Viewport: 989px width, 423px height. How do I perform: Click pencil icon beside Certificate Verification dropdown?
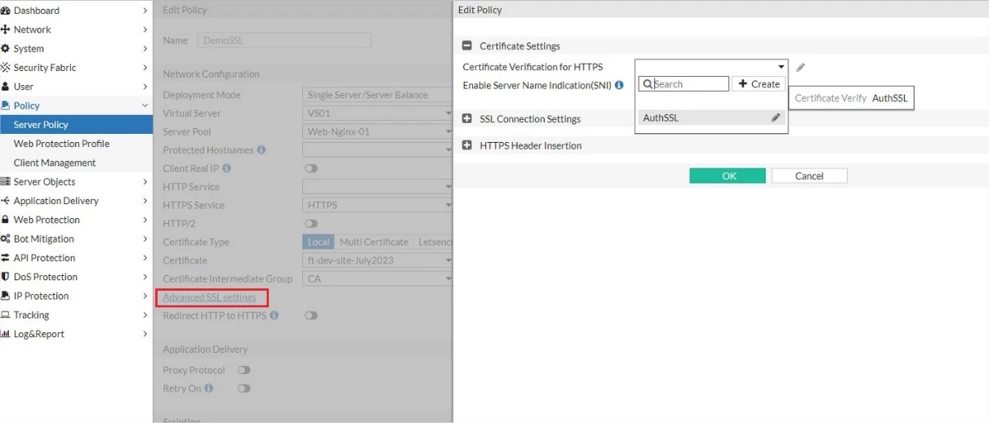801,68
